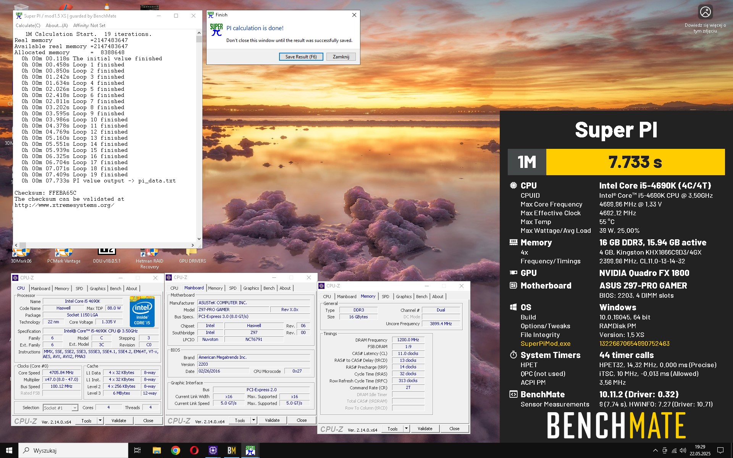Click Validate in CPU-Z CPU window
733x458 pixels.
point(119,421)
